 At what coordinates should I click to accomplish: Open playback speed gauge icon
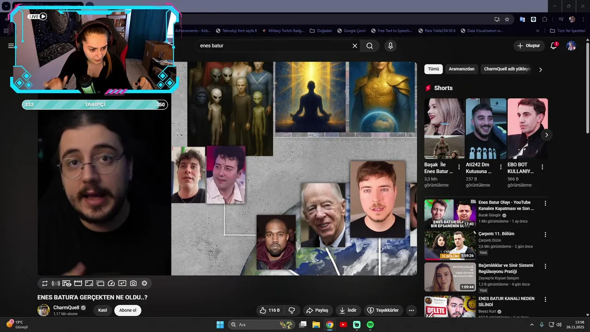[111, 284]
